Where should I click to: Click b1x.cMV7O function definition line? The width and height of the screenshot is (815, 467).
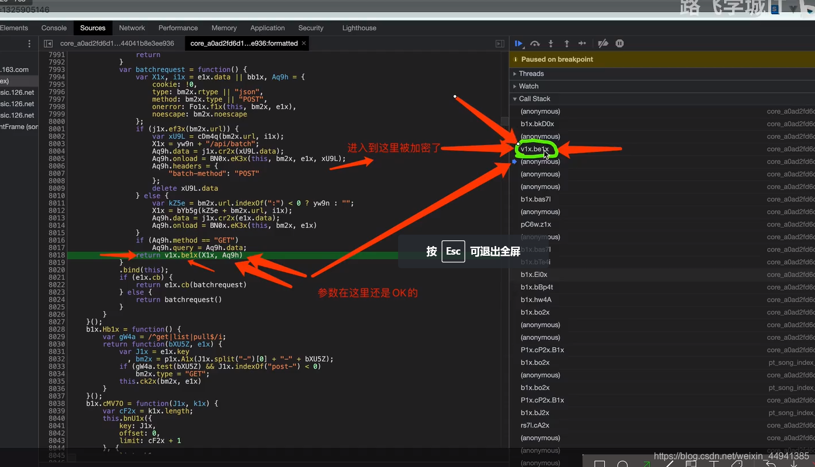152,404
